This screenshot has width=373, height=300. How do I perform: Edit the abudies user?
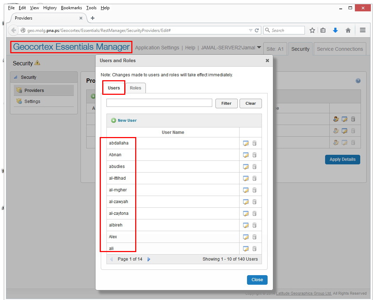(246, 167)
